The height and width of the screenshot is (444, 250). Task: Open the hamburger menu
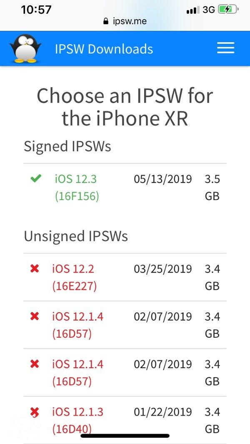tap(225, 48)
